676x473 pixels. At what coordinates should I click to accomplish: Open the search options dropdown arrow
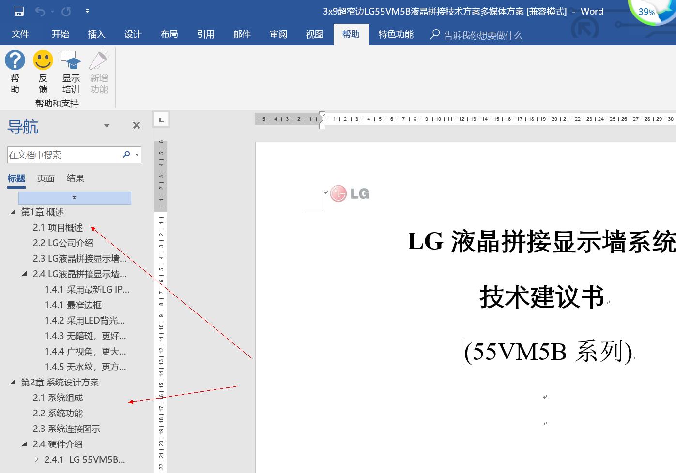point(138,155)
